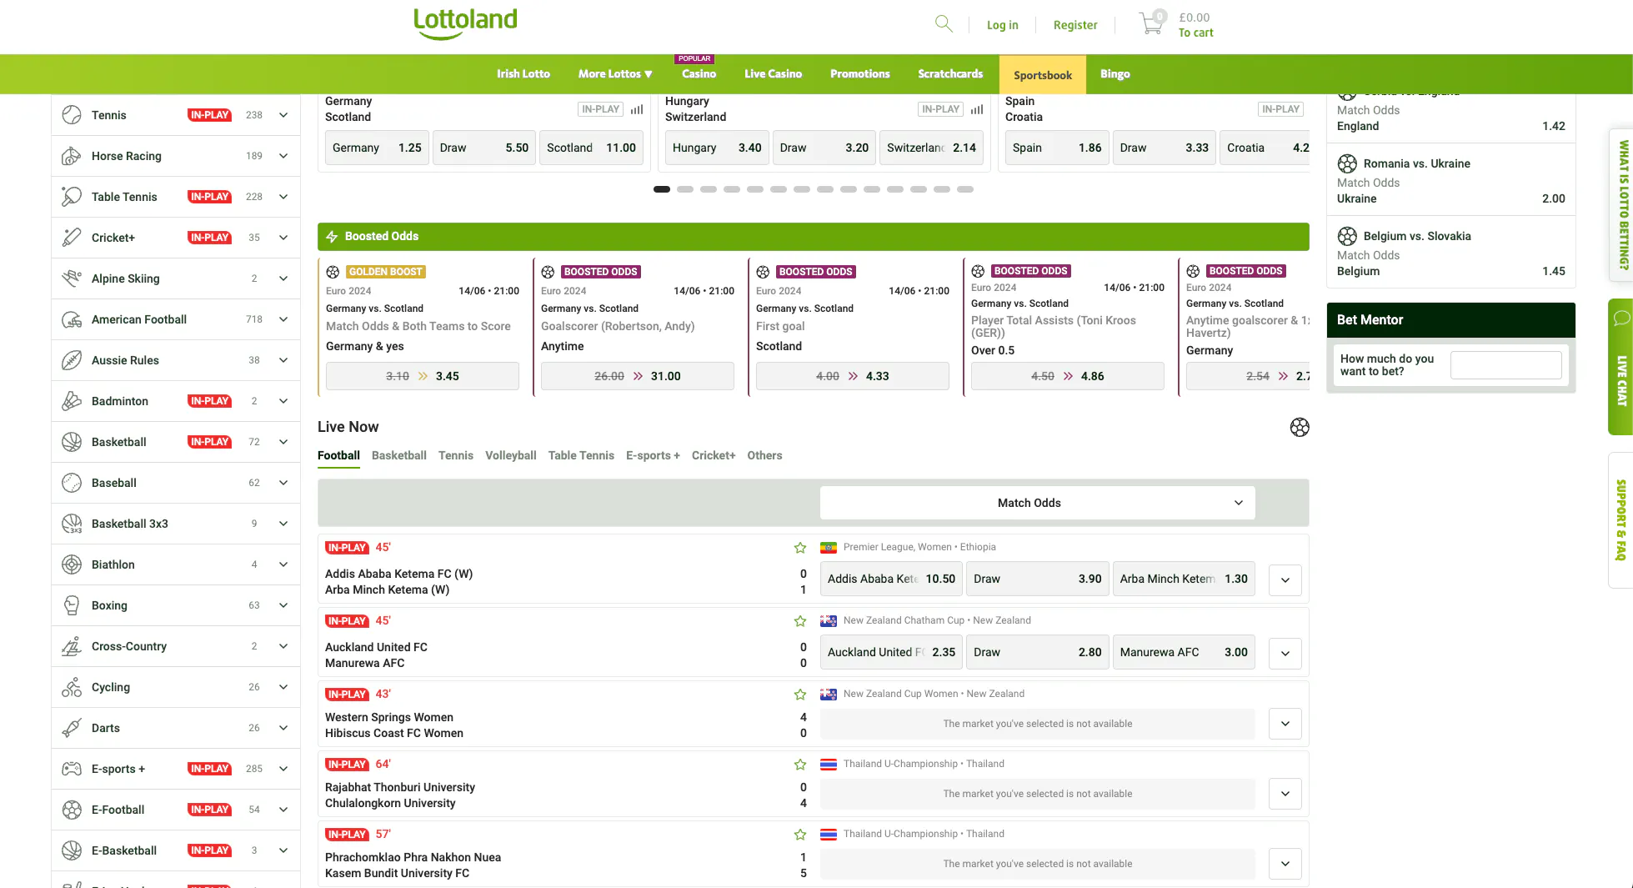
Task: Open the Live Chat side tab
Action: pyautogui.click(x=1620, y=367)
